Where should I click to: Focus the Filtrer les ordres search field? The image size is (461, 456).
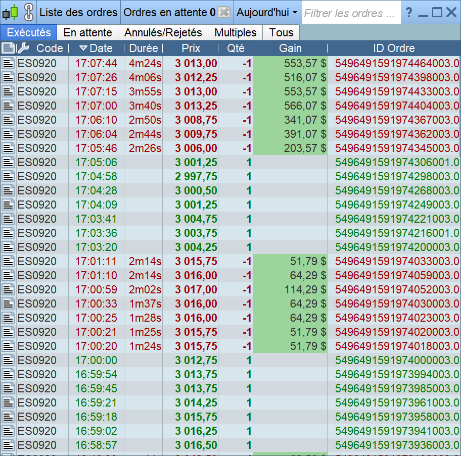click(x=351, y=13)
